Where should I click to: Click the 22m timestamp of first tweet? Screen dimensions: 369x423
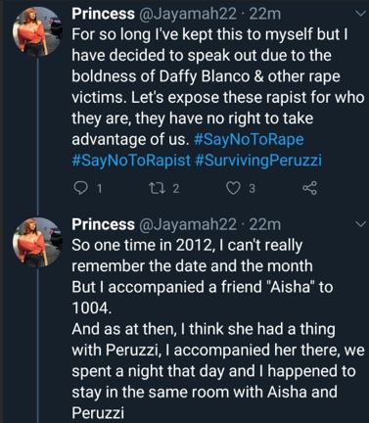pos(264,14)
